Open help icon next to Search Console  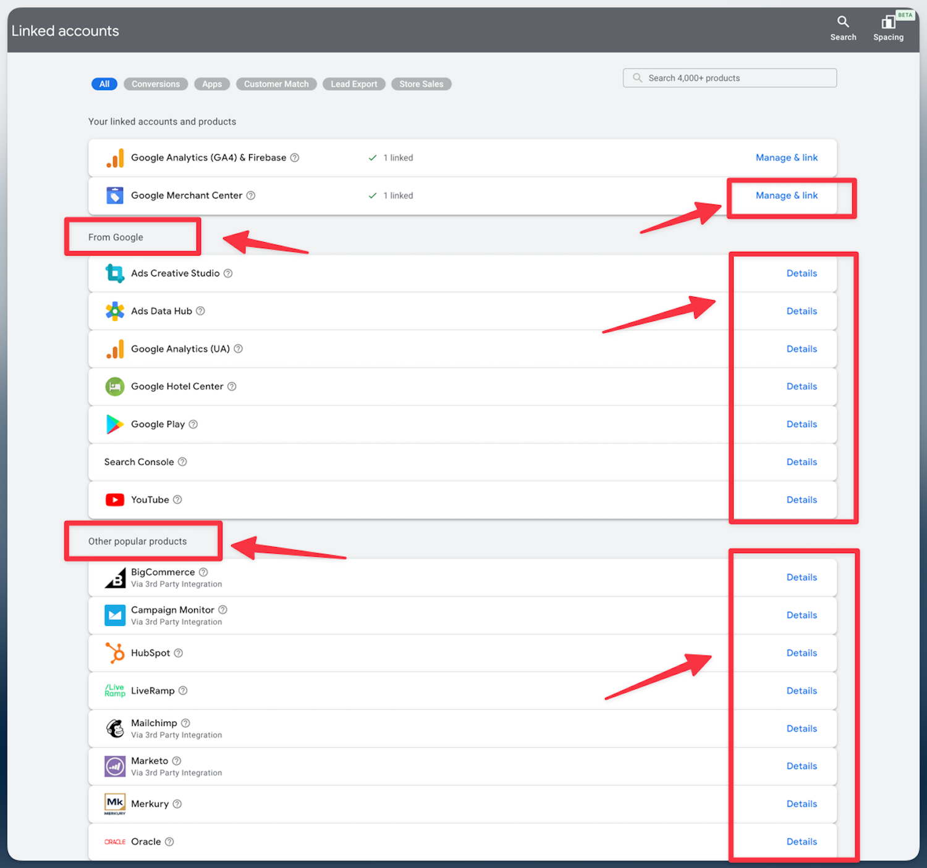coord(182,462)
